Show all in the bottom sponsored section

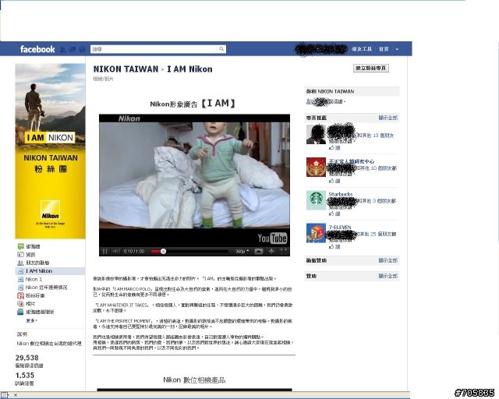pyautogui.click(x=388, y=276)
